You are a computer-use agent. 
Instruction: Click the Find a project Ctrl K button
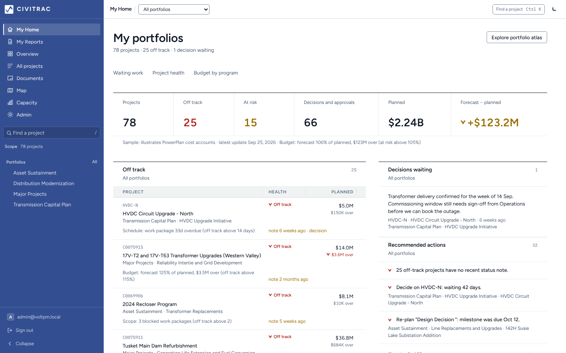(x=518, y=9)
